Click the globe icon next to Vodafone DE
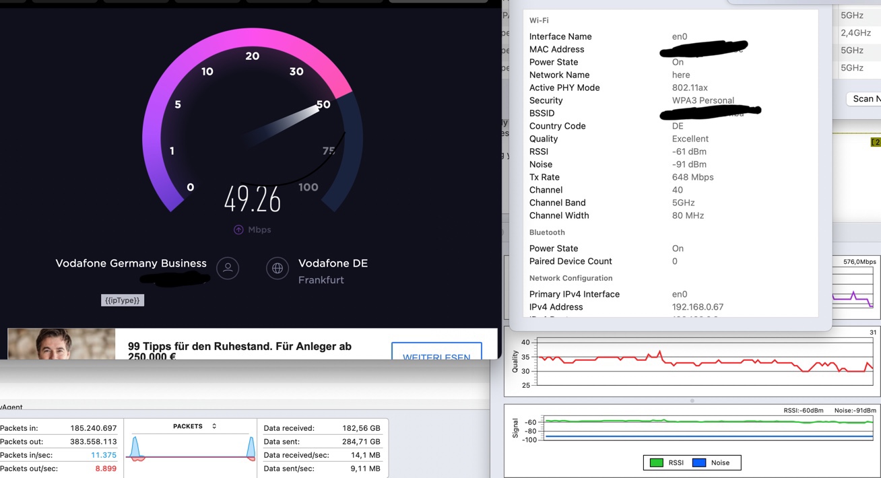Image resolution: width=881 pixels, height=478 pixels. pyautogui.click(x=277, y=268)
